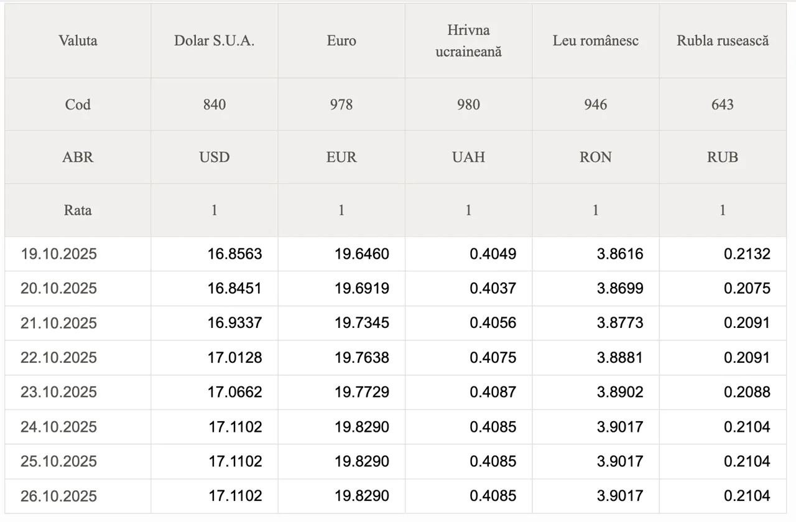
Task: Select the USD abbreviation cell
Action: (214, 157)
